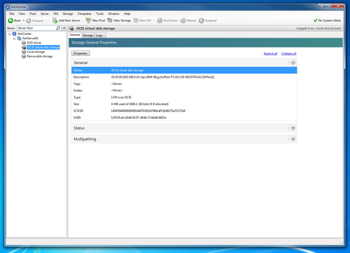This screenshot has height=253, width=350.
Task: Open the VM menu
Action: point(56,14)
